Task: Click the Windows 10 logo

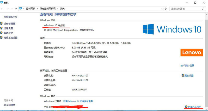Action: click(172, 29)
